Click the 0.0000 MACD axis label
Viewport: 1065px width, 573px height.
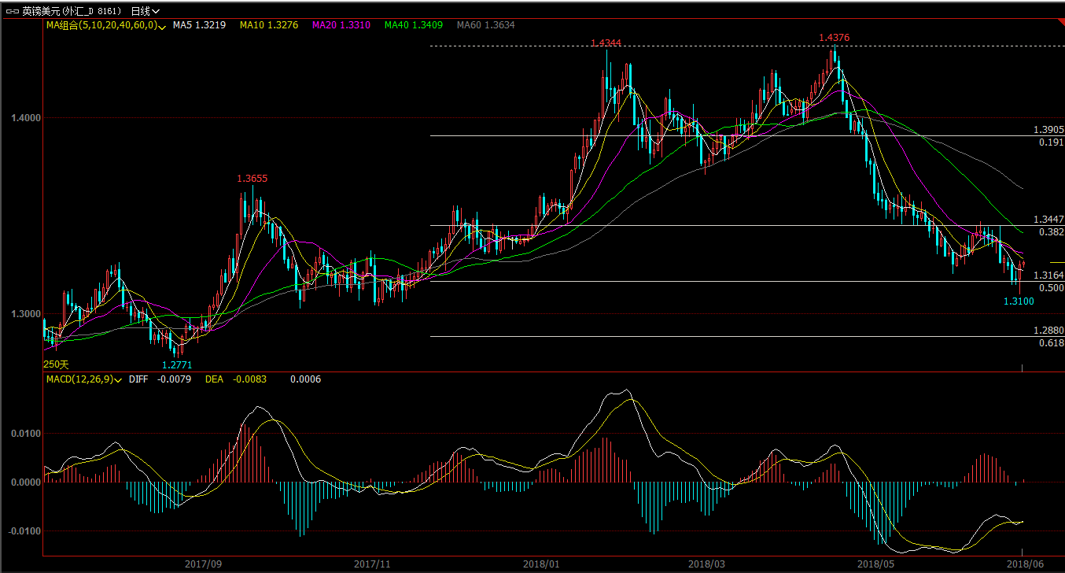pyautogui.click(x=25, y=482)
